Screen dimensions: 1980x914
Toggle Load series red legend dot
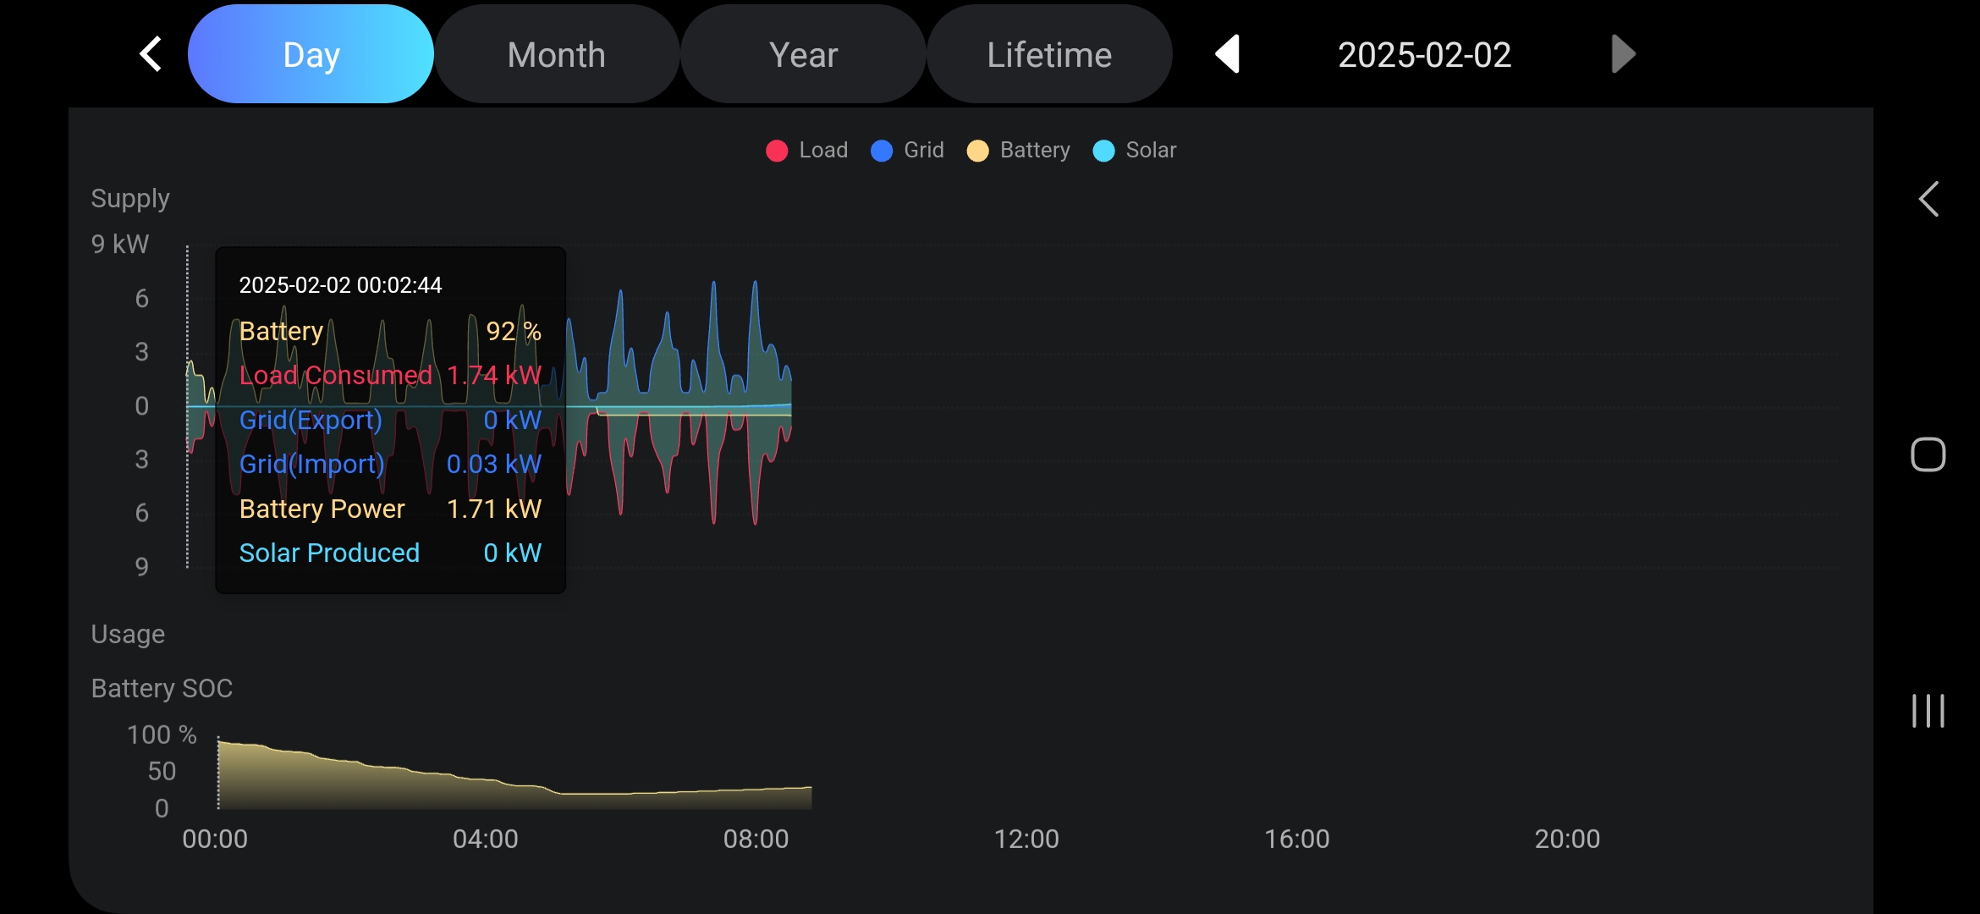777,151
